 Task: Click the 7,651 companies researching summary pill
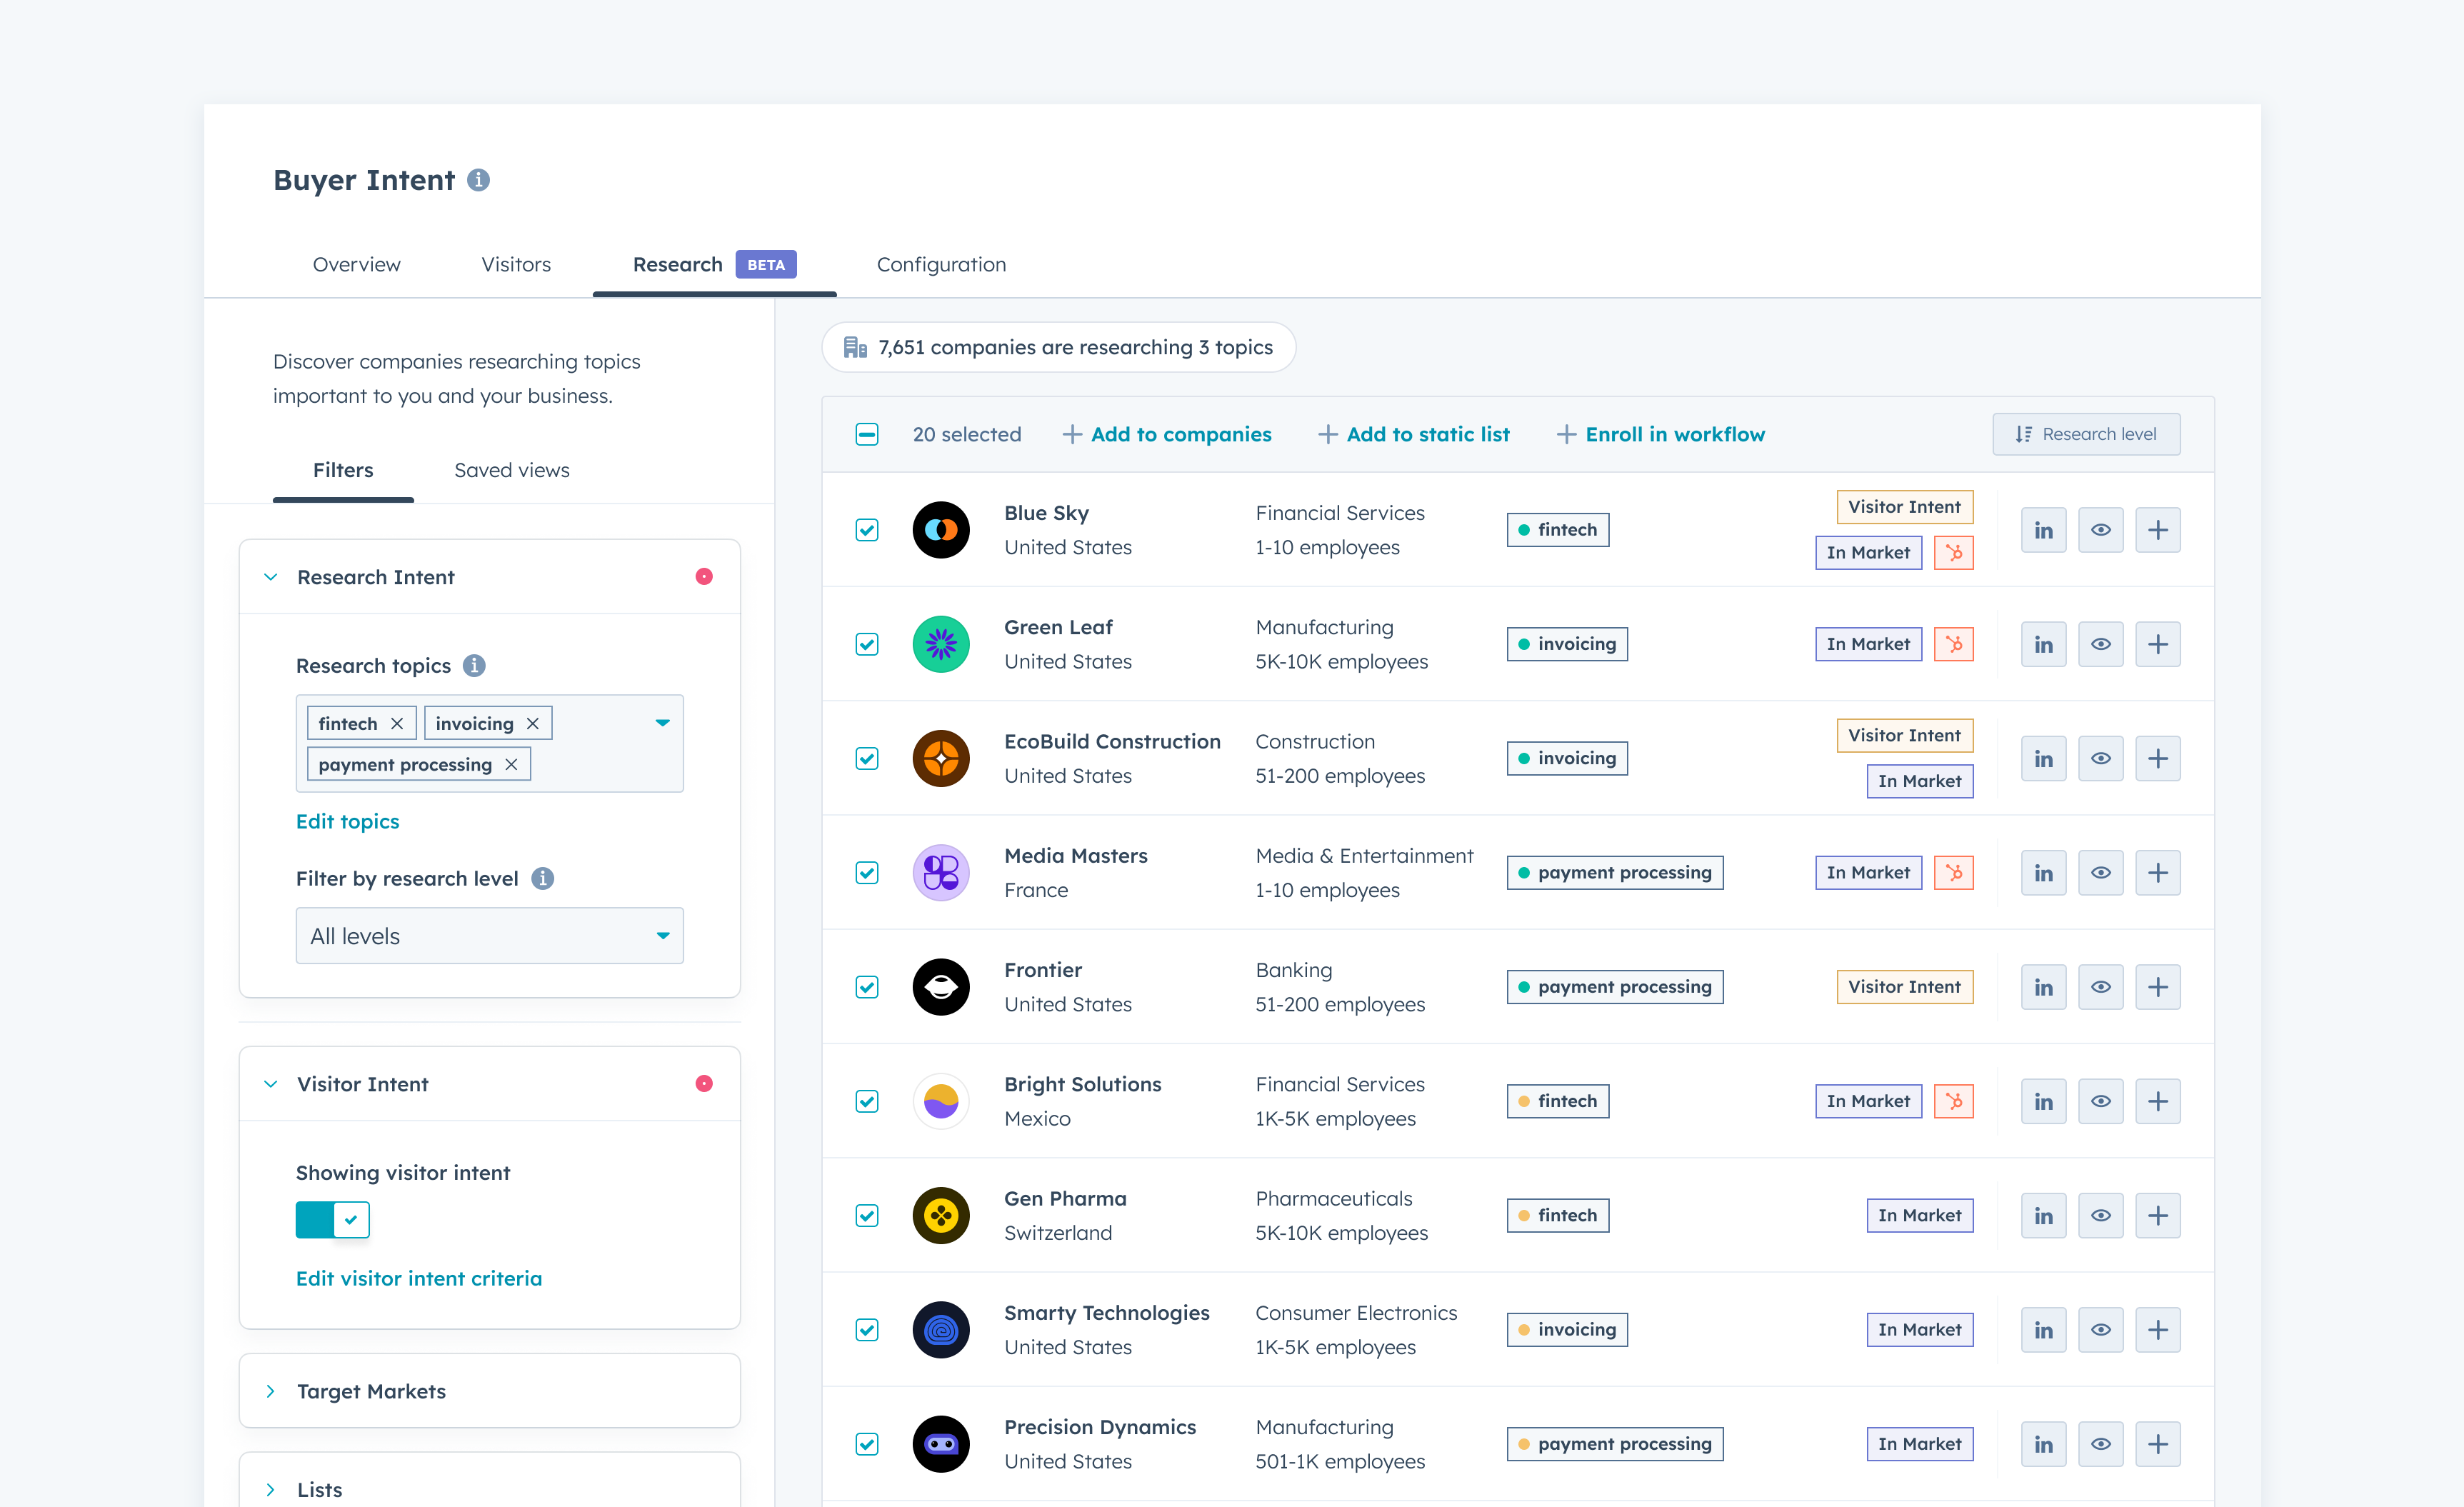pyautogui.click(x=1058, y=347)
